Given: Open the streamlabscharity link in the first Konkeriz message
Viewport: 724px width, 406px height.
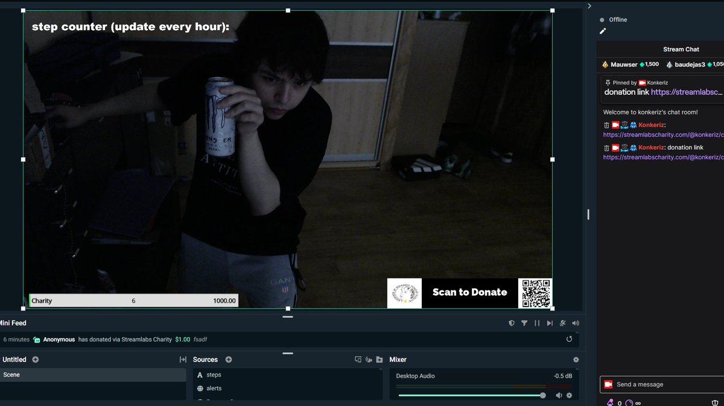Looking at the screenshot, I should click(x=663, y=135).
